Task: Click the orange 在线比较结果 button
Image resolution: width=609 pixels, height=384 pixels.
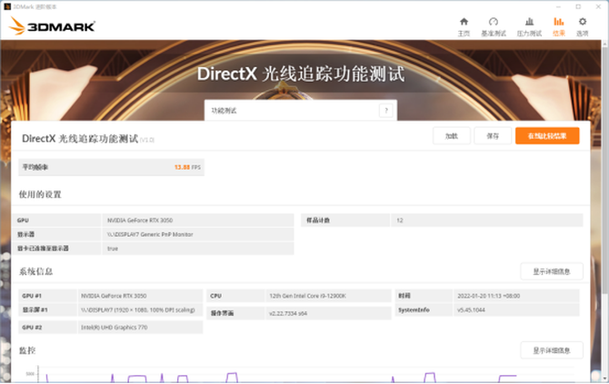Action: pos(546,135)
